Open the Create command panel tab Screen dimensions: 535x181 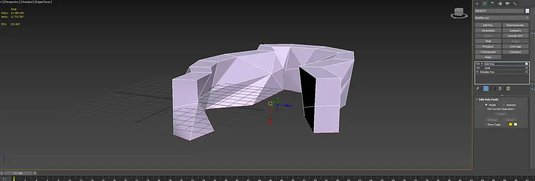pos(477,4)
